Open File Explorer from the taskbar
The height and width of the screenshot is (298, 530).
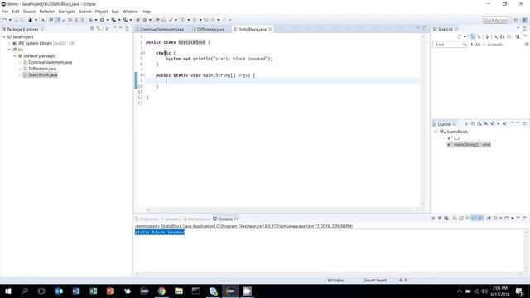coord(179,291)
